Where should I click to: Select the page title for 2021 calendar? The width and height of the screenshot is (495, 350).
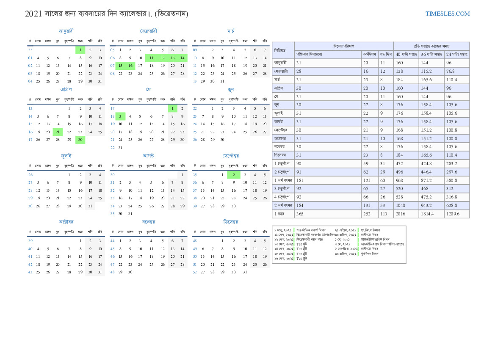point(107,14)
